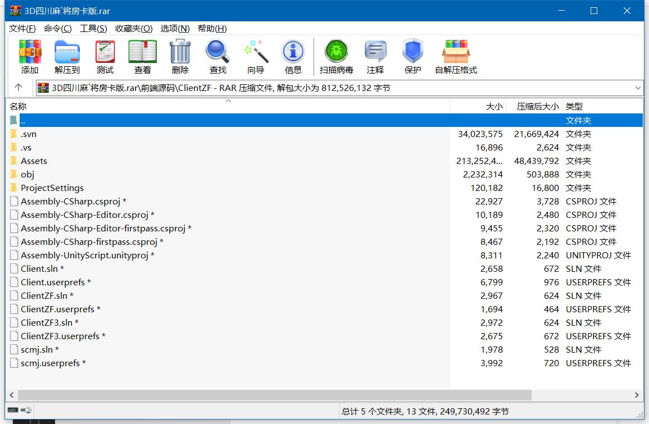Add a comment using 注释 icon
The height and width of the screenshot is (424, 649).
tap(375, 56)
